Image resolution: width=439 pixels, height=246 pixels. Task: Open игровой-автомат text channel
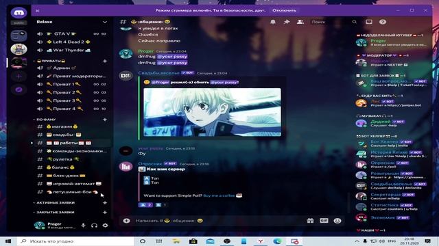(72, 184)
